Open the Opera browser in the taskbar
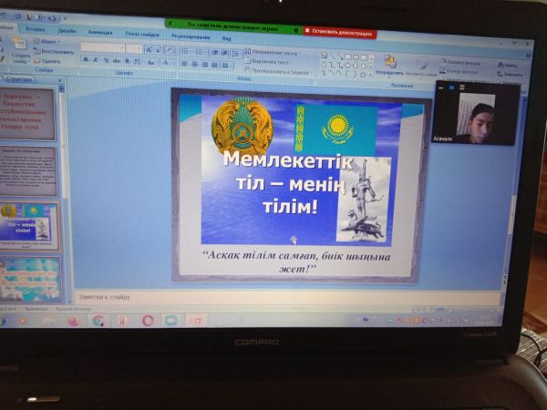 coord(148,320)
